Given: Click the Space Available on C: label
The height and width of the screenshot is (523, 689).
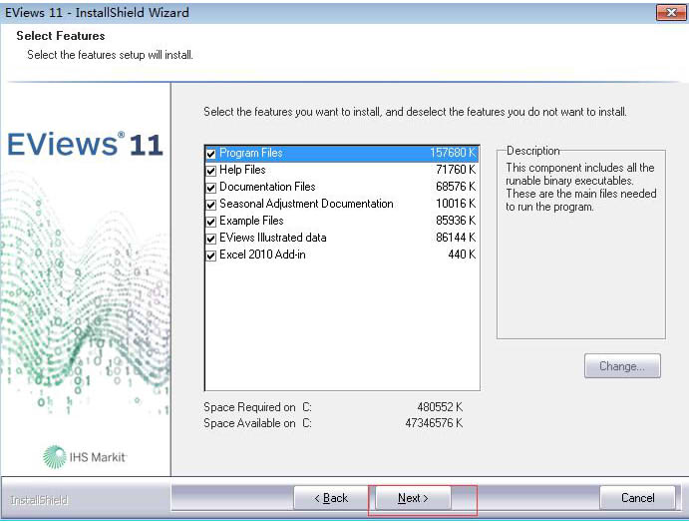Looking at the screenshot, I should point(257,423).
